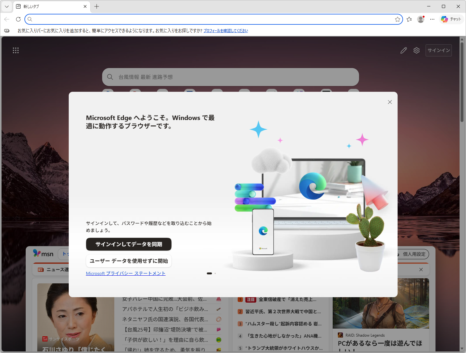Add page to favorites star icon
This screenshot has height=353, width=466.
point(398,19)
